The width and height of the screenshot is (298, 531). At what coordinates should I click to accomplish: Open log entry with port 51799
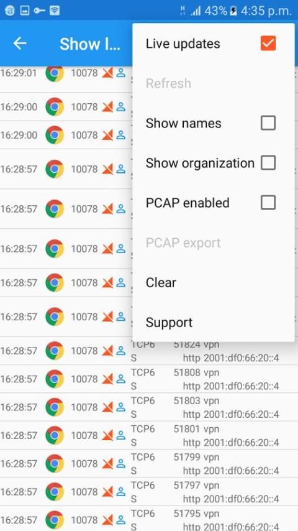point(149,464)
